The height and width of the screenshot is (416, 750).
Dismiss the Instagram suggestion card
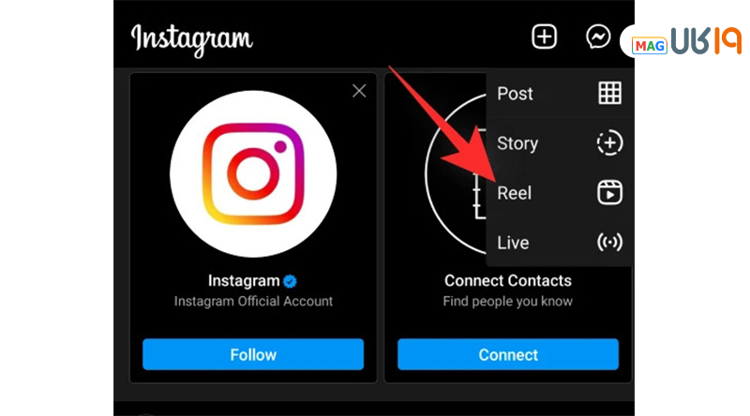(359, 91)
